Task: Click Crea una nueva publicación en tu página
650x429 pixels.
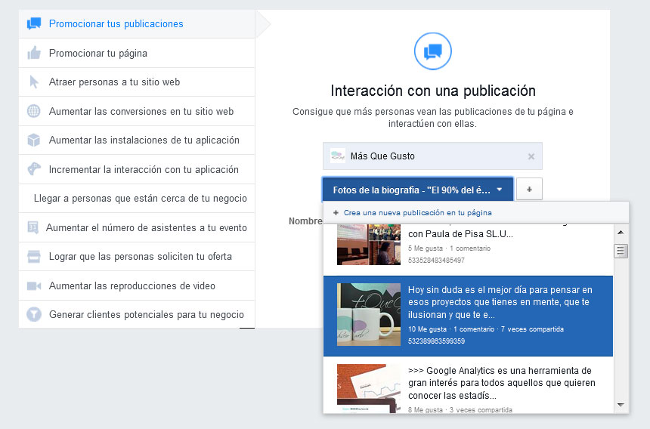Action: coord(417,213)
